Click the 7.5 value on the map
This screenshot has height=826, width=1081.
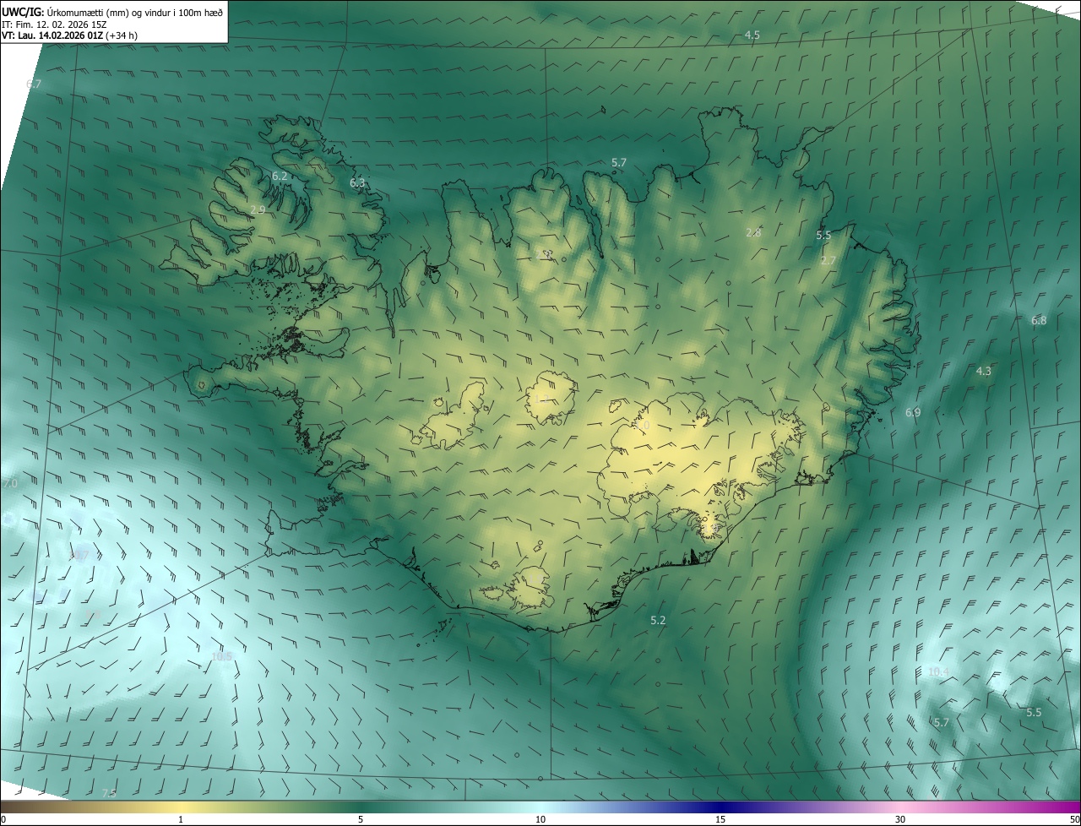click(109, 793)
